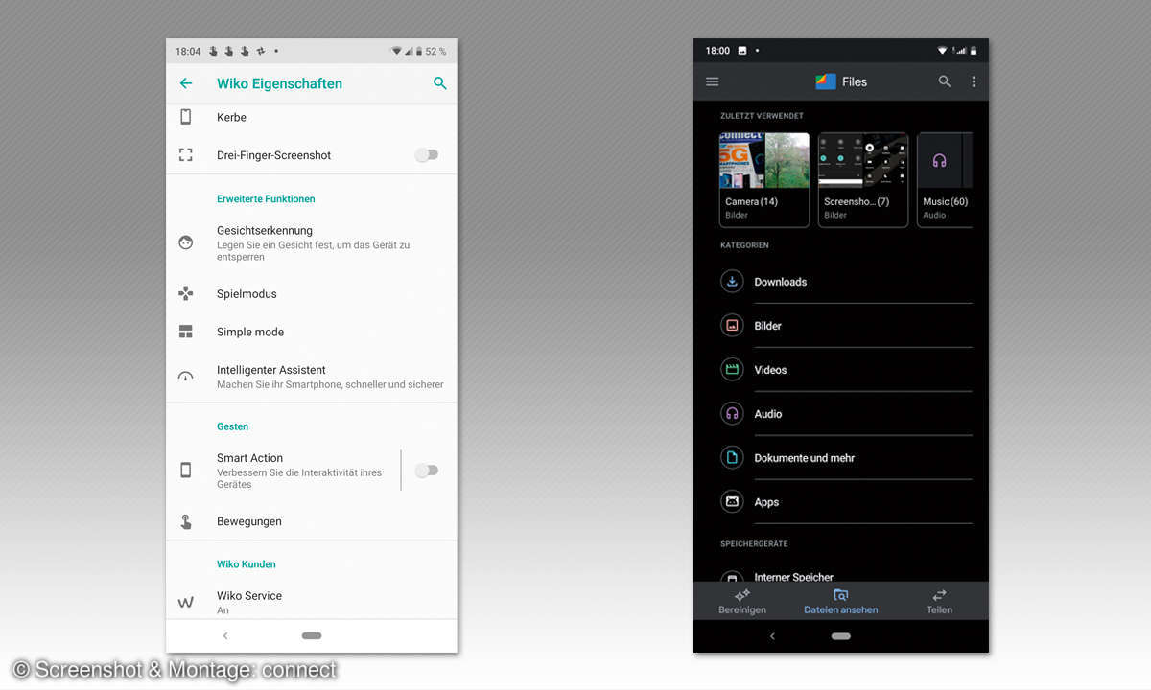Switch to the Dateien ansehen tab

(x=841, y=602)
